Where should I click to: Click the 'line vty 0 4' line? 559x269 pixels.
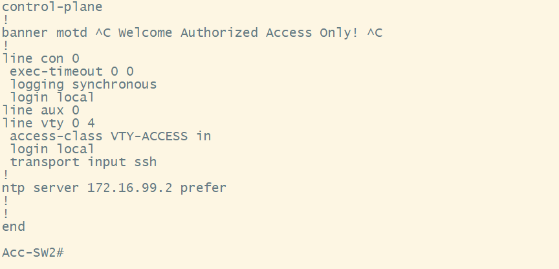tap(49, 124)
